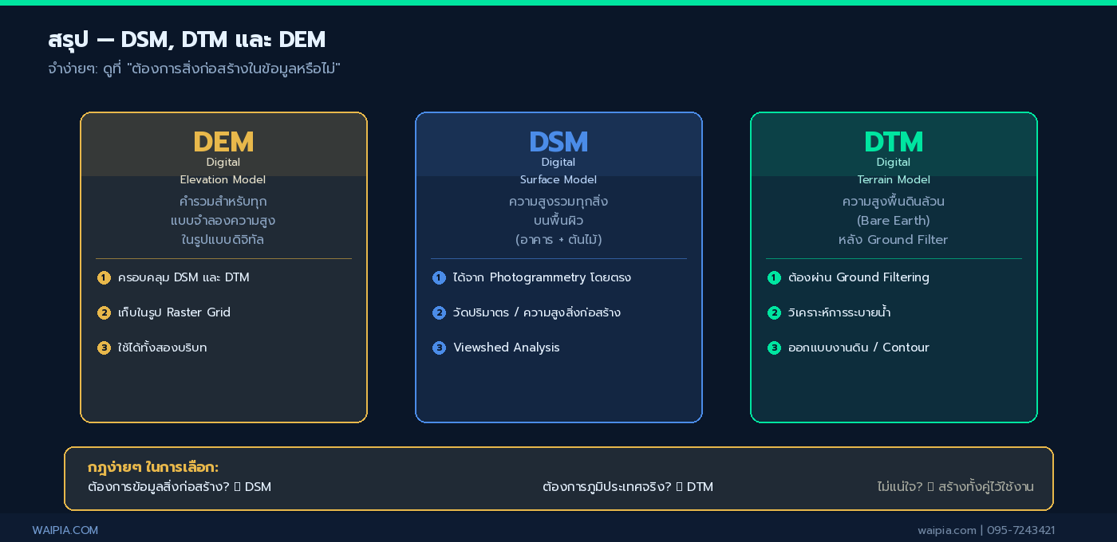Click the phone number 095-7243421
This screenshot has width=1117, height=542.
pos(1021,530)
